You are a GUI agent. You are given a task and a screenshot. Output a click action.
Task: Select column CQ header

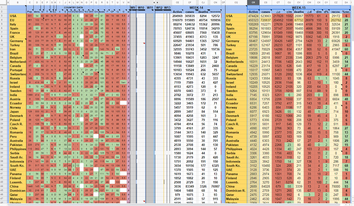(236, 2)
